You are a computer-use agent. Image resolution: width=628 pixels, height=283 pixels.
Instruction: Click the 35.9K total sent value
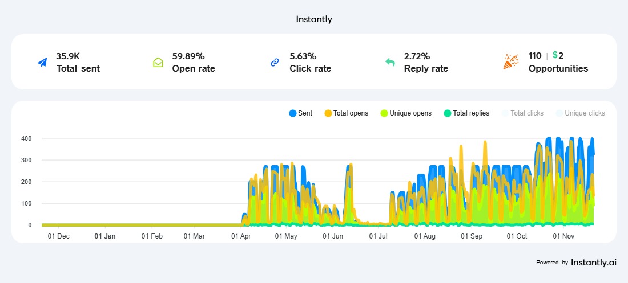tap(68, 56)
